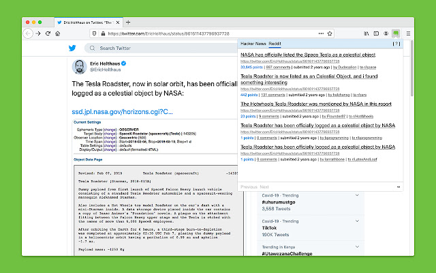This screenshot has width=436, height=273.
Task: Open a new tab with plus
Action: coord(128,23)
